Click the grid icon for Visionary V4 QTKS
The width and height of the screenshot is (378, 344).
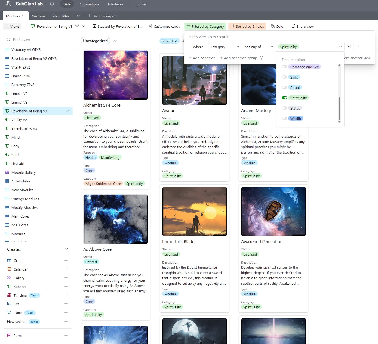tap(7, 49)
